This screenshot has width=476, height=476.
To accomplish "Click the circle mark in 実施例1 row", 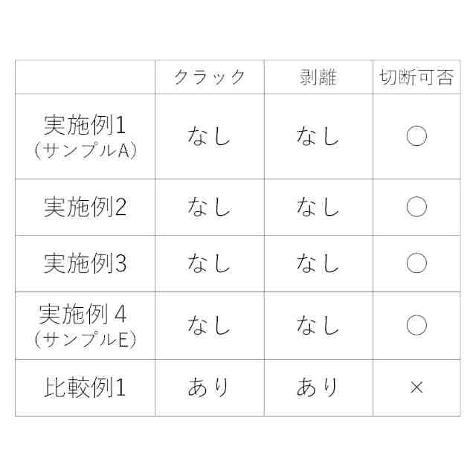I will click(x=416, y=136).
